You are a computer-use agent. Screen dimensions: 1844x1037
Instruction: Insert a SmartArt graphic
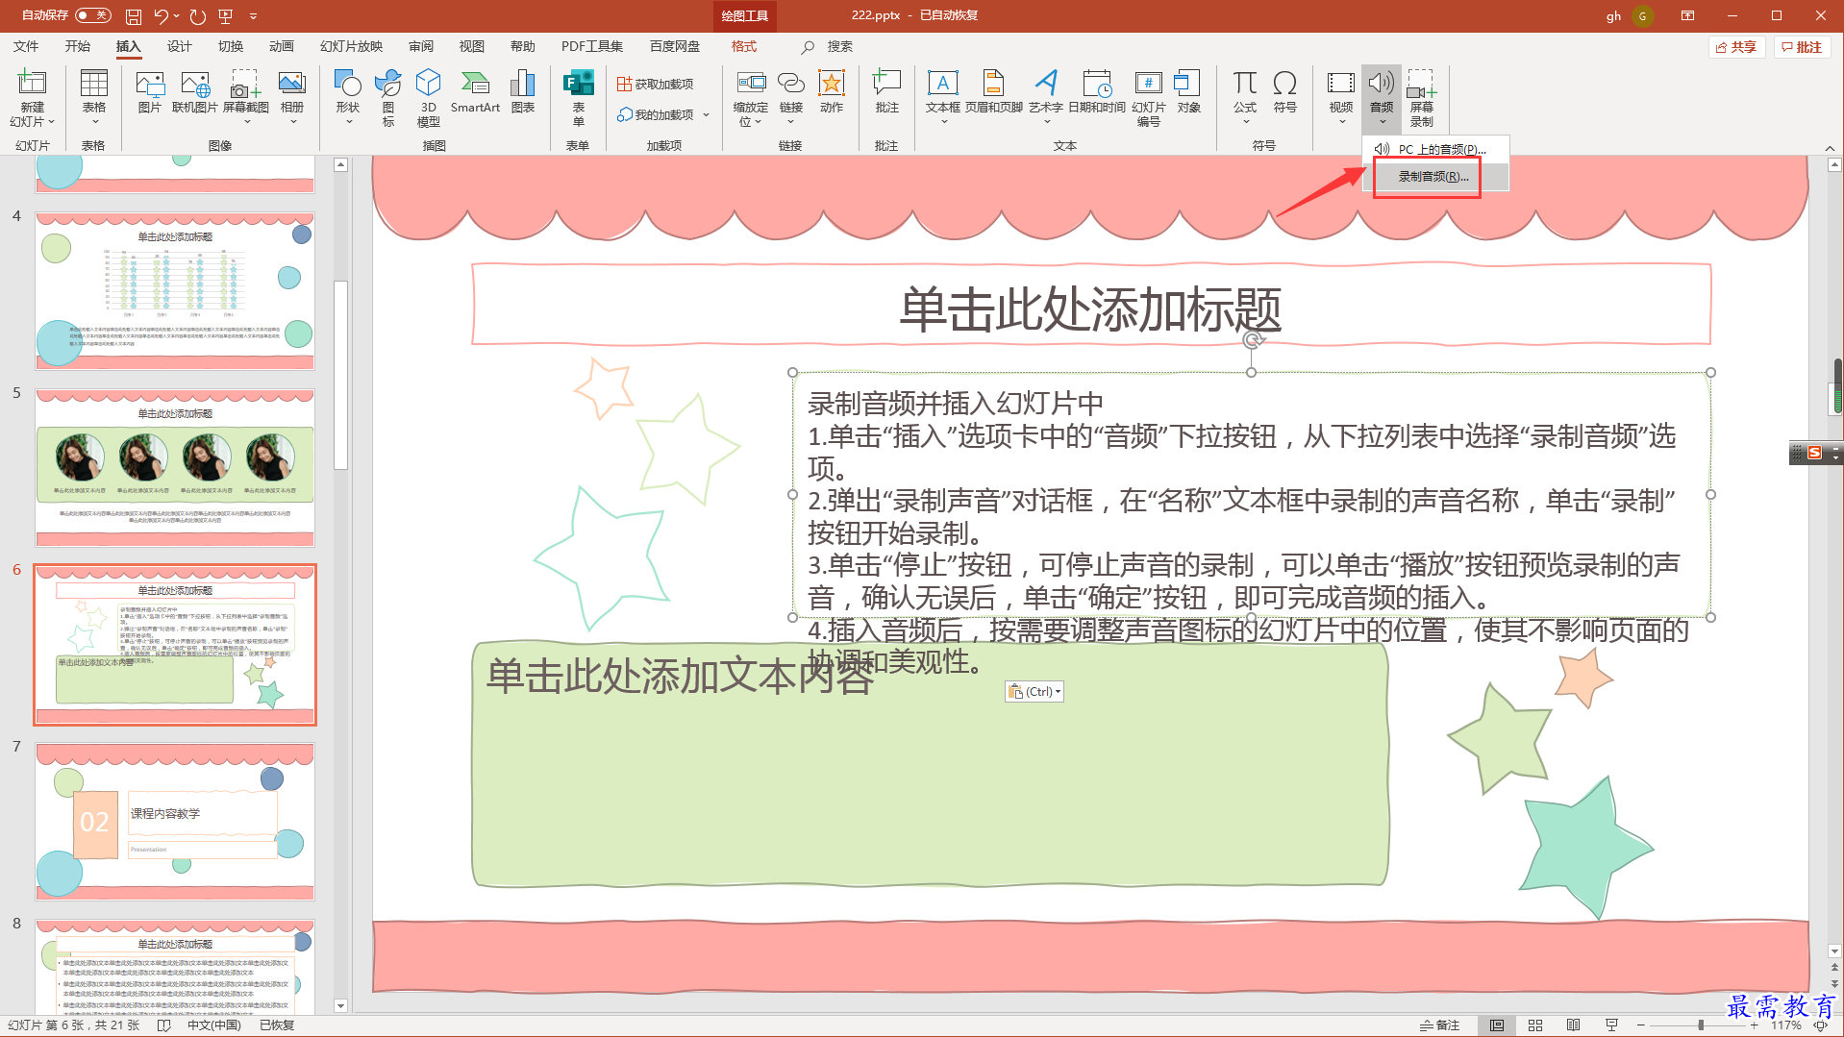(475, 92)
